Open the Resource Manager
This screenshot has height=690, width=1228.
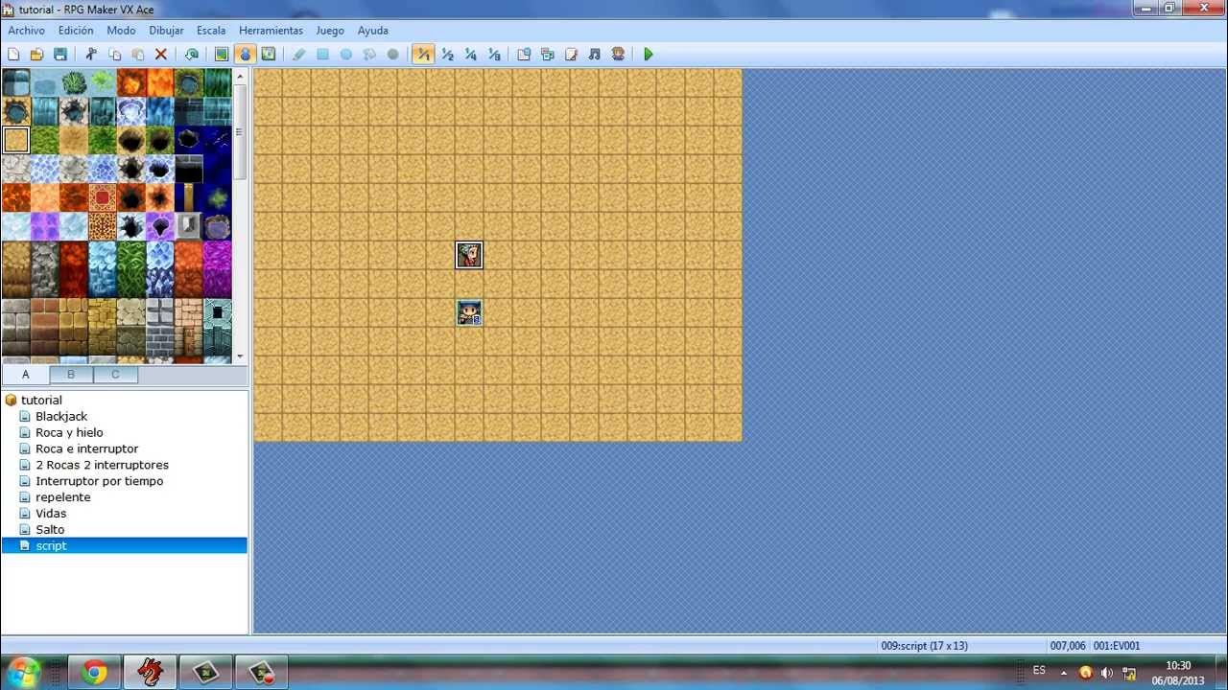tap(547, 55)
